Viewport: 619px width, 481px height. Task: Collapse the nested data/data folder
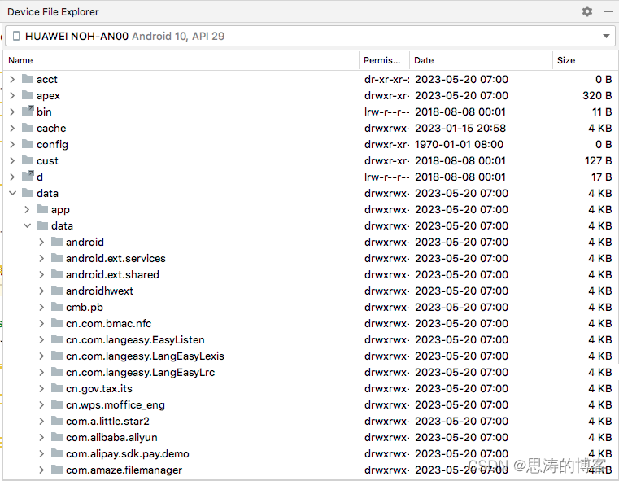pyautogui.click(x=27, y=226)
